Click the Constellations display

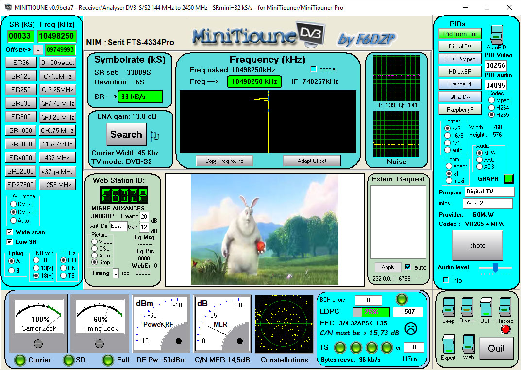(284, 324)
